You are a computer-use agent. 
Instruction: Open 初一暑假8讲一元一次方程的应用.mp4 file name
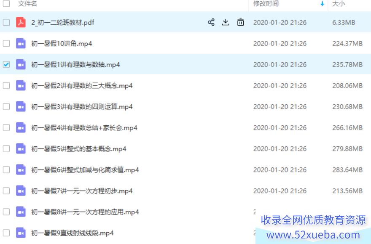pyautogui.click(x=85, y=212)
